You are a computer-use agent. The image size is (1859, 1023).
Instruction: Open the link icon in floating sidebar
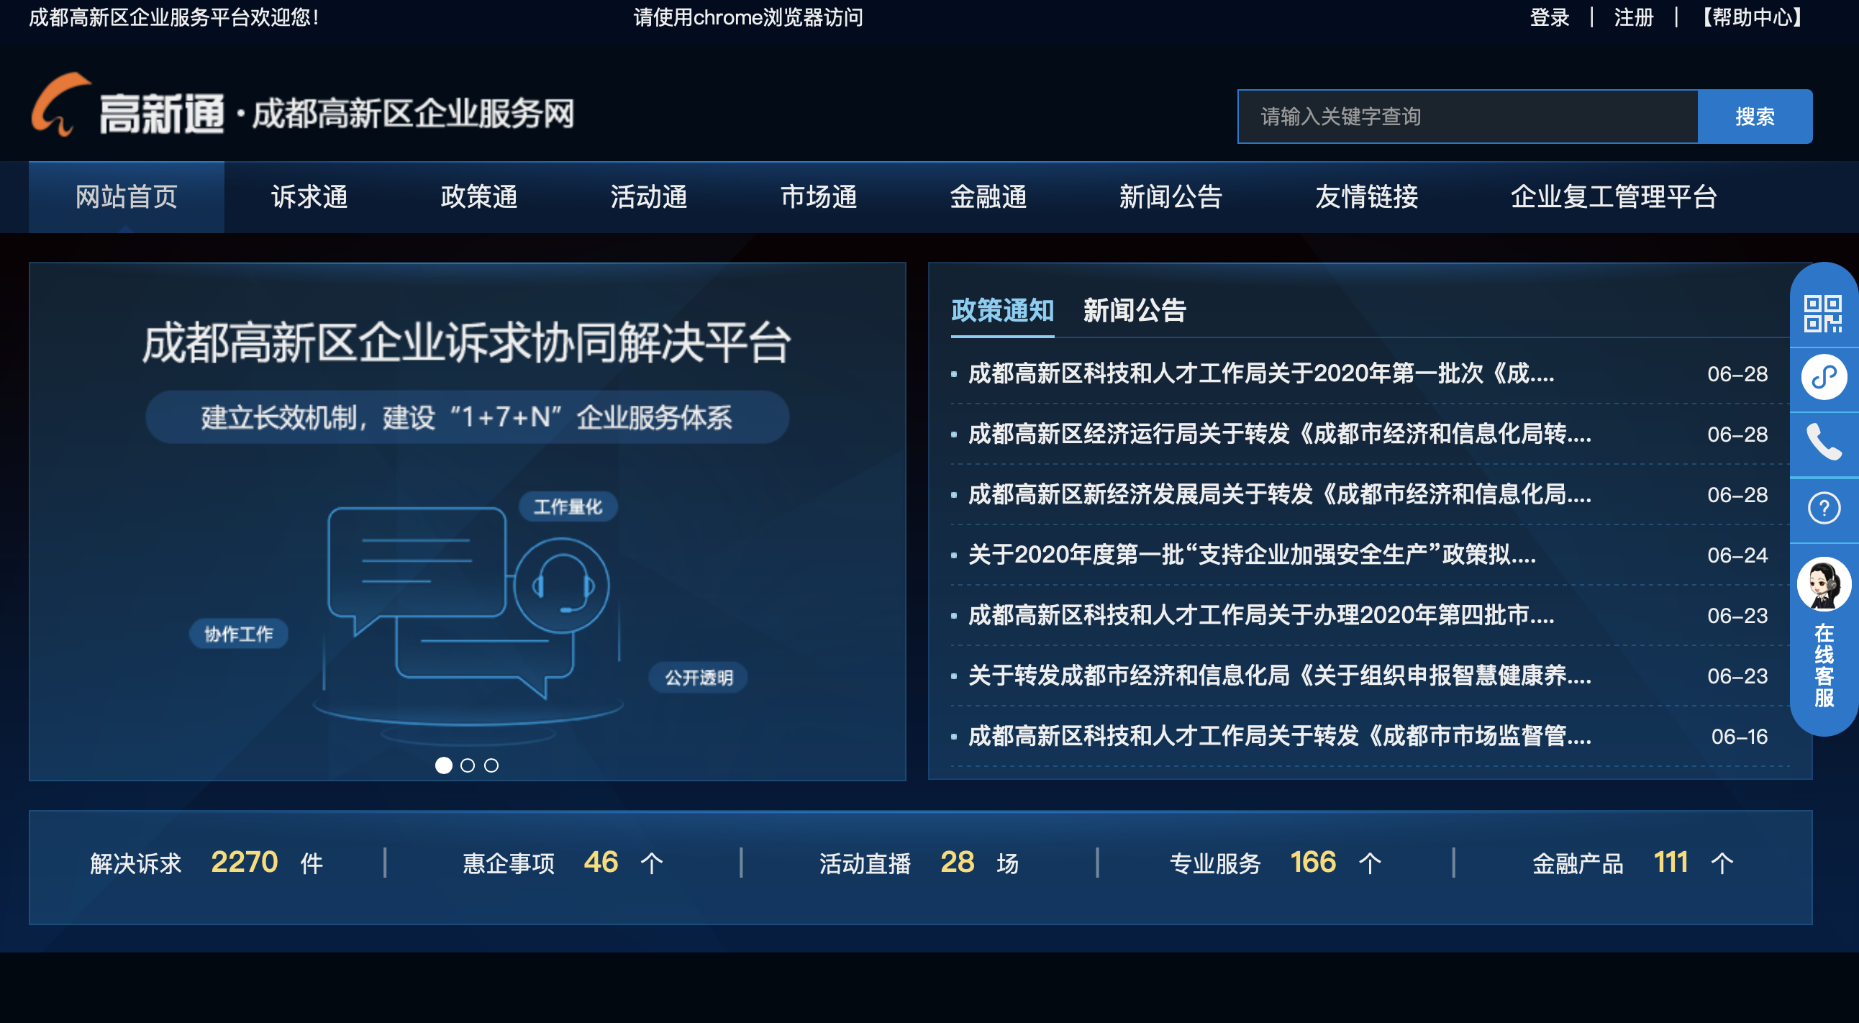coord(1823,376)
